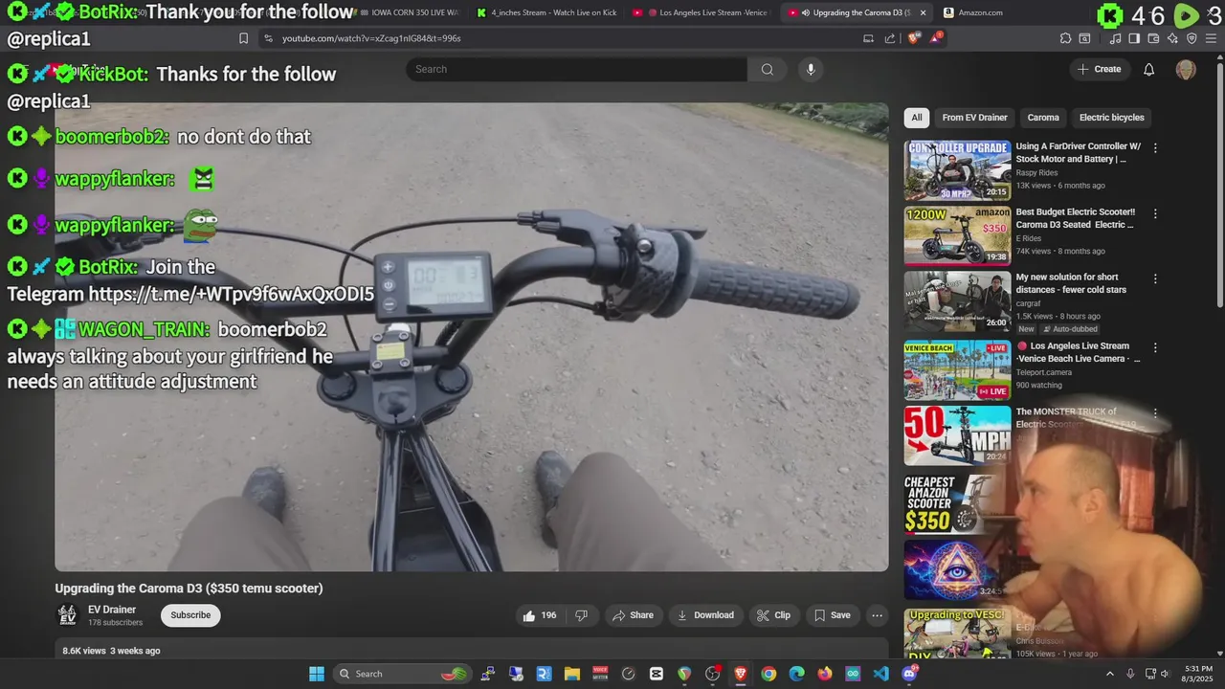The width and height of the screenshot is (1225, 689).
Task: Click the Create button in YouTube header
Action: click(1099, 69)
